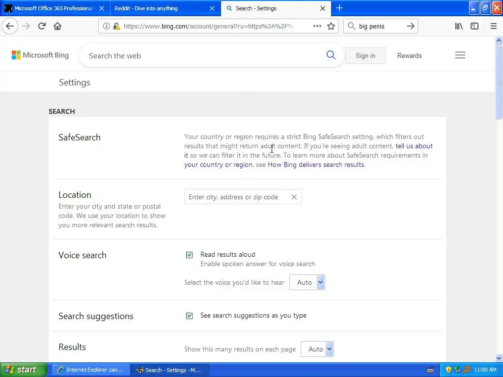503x377 pixels.
Task: Bookmark this page with the star icon
Action: pyautogui.click(x=331, y=26)
